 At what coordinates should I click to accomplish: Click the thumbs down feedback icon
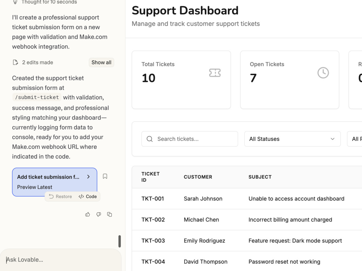click(x=98, y=215)
